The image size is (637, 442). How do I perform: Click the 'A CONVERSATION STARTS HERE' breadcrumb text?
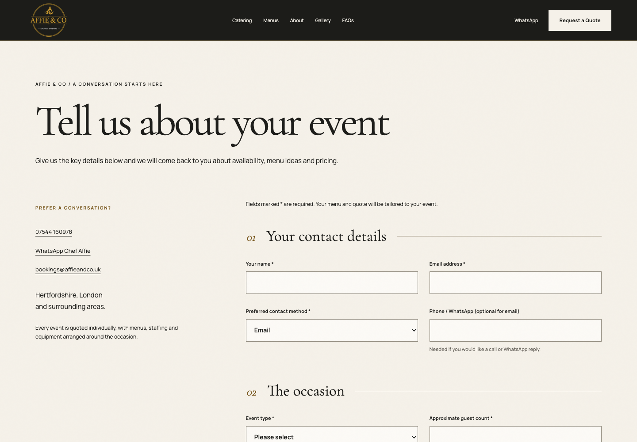point(118,84)
